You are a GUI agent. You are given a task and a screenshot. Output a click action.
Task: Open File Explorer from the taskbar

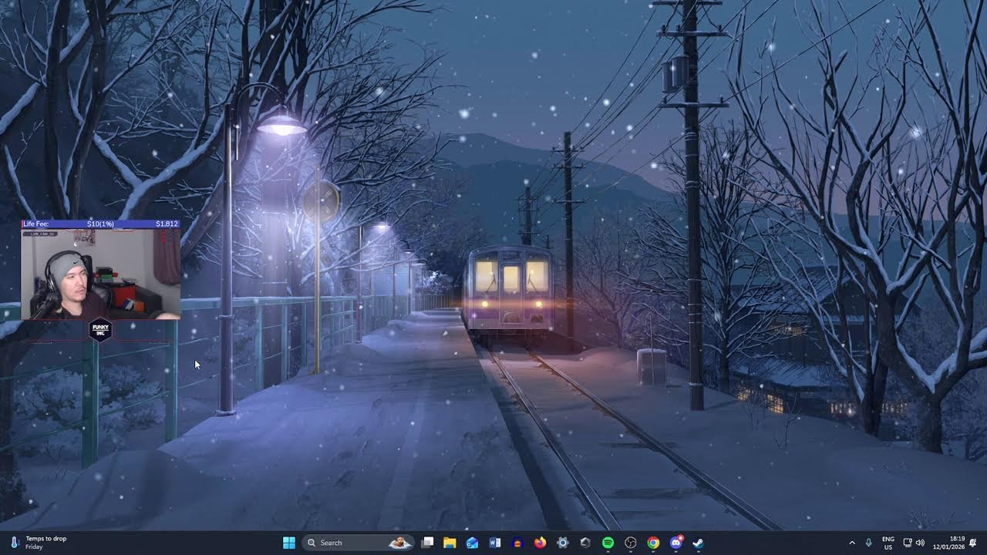pos(450,543)
